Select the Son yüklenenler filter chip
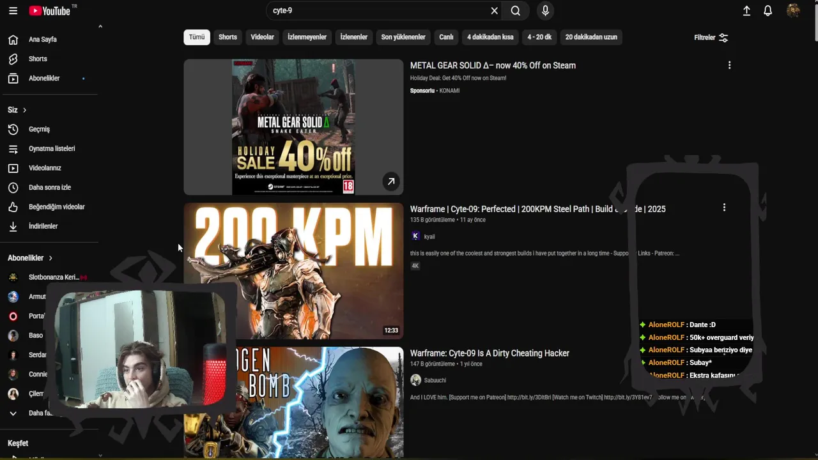Viewport: 818px width, 460px height. tap(403, 37)
